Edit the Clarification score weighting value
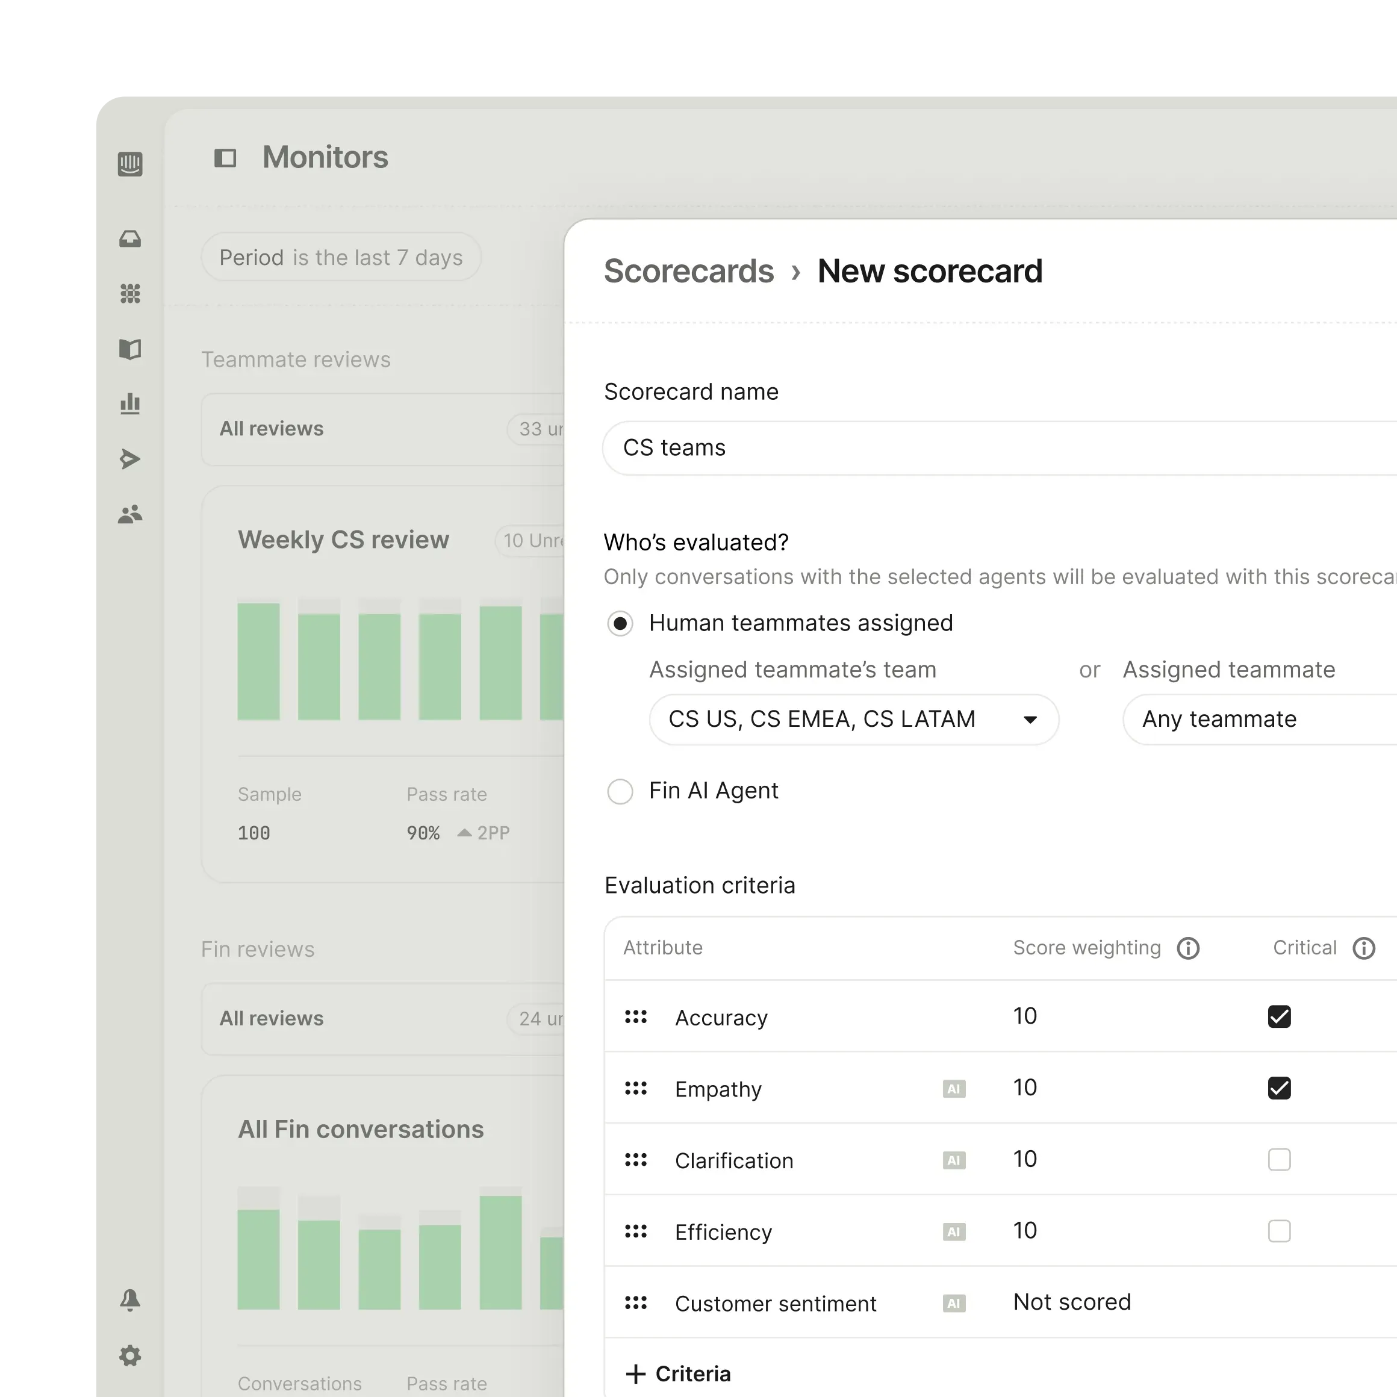 (x=1025, y=1160)
